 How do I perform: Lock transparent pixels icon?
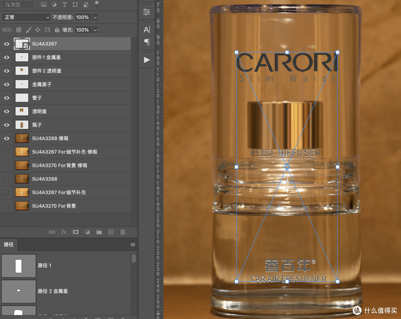[x=19, y=30]
